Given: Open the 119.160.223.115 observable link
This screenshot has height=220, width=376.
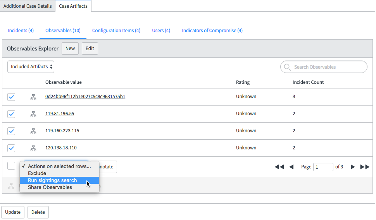Looking at the screenshot, I should coord(62,131).
